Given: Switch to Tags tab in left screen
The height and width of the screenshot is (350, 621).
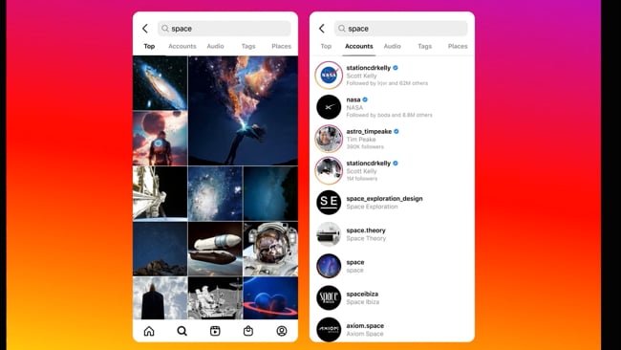Looking at the screenshot, I should point(248,46).
